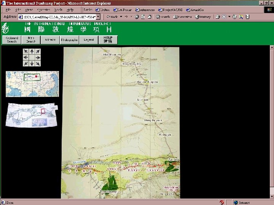This screenshot has width=274, height=205.
Task: Open the Edit button dropdown arrow
Action: click(229, 17)
